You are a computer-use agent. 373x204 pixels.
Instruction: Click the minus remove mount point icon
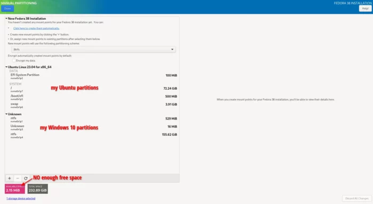pyautogui.click(x=18, y=178)
